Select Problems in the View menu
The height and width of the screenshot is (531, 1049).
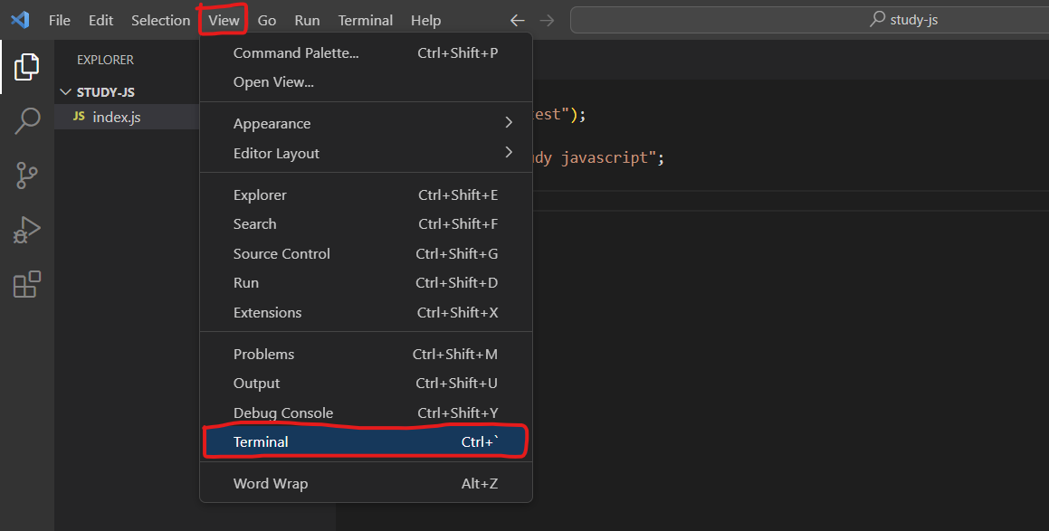(366, 355)
